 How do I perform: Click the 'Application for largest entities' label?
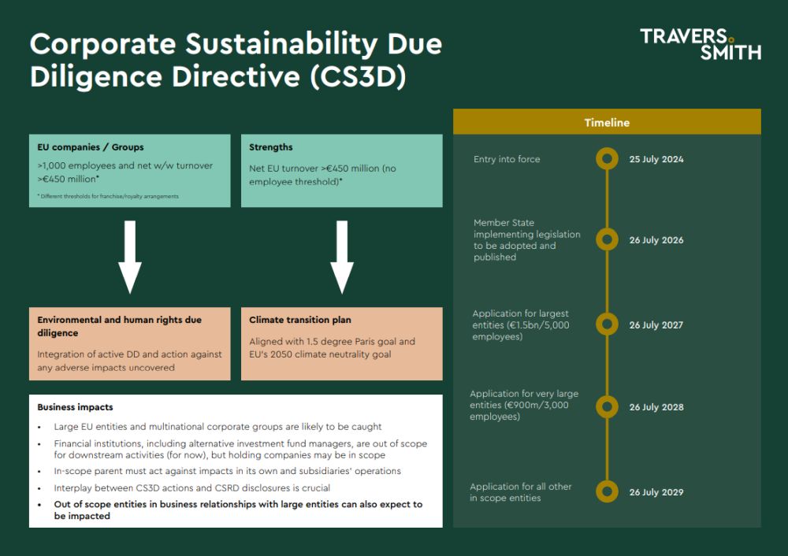pos(521,324)
